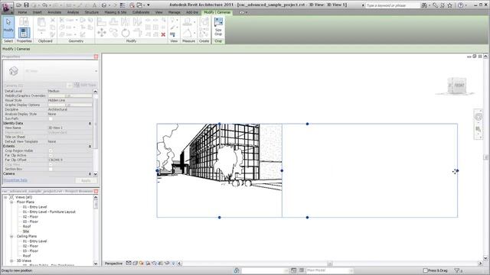The image size is (490, 275).
Task: Click the Offset tool in Modify panel
Action: (113, 21)
